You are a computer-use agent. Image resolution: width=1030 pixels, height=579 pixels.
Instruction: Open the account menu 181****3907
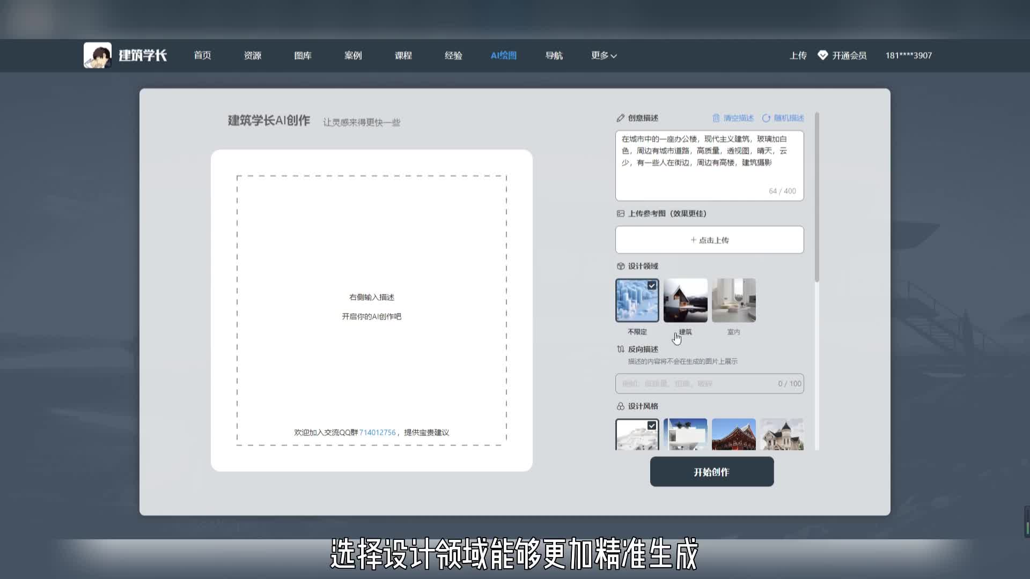pyautogui.click(x=908, y=55)
